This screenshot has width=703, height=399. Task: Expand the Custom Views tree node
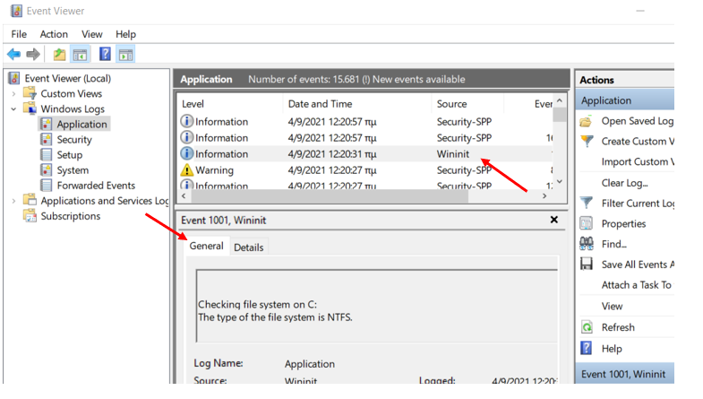(x=13, y=94)
